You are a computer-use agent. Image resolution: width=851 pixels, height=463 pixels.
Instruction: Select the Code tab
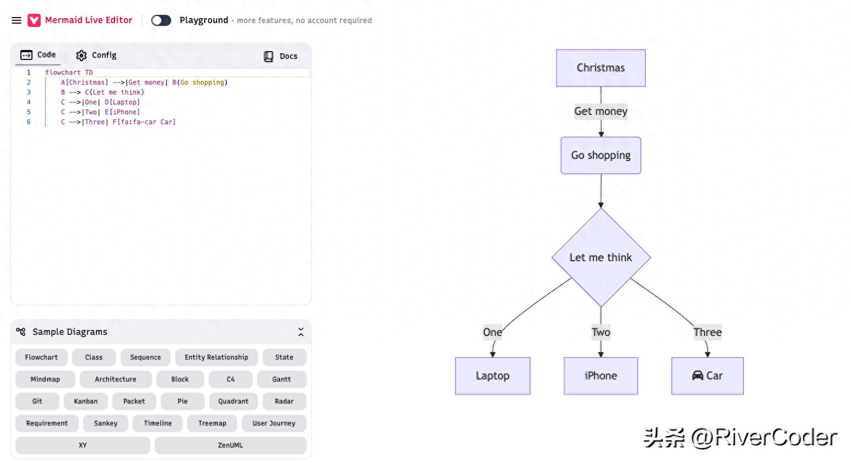tap(39, 55)
